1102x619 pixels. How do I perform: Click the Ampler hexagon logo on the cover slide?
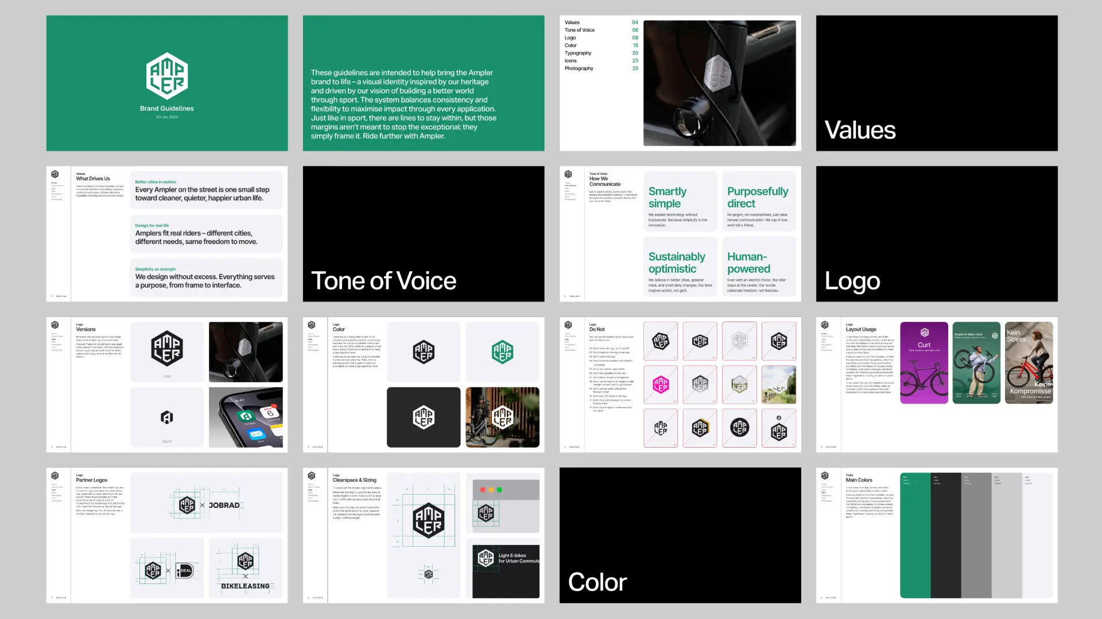click(167, 75)
